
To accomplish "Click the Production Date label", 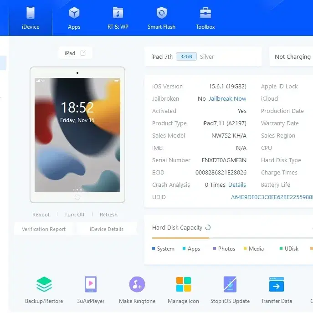I will tap(282, 111).
